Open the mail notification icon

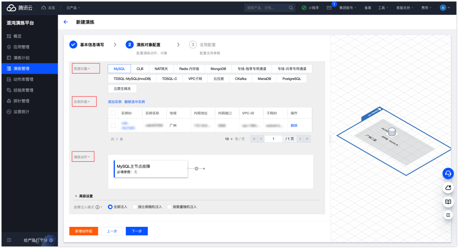[x=329, y=8]
